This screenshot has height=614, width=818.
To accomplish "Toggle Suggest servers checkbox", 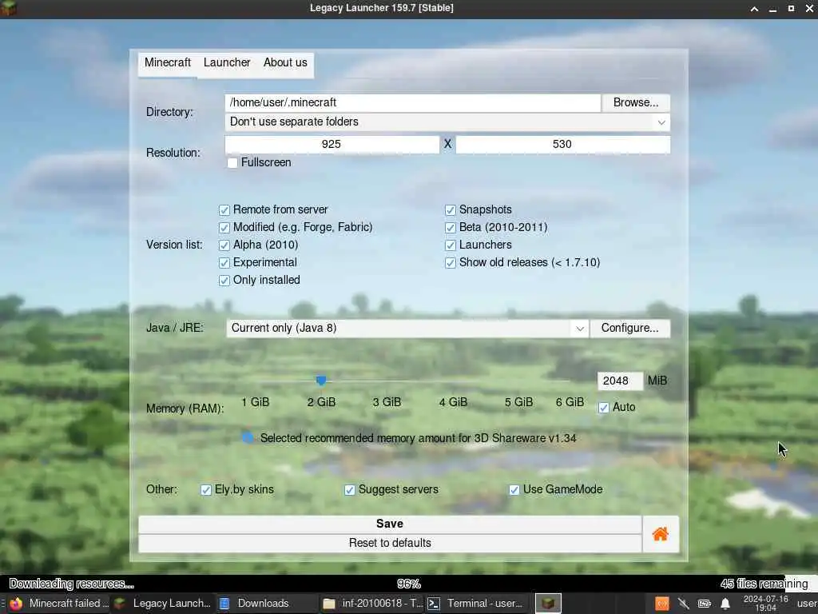I will [x=350, y=490].
